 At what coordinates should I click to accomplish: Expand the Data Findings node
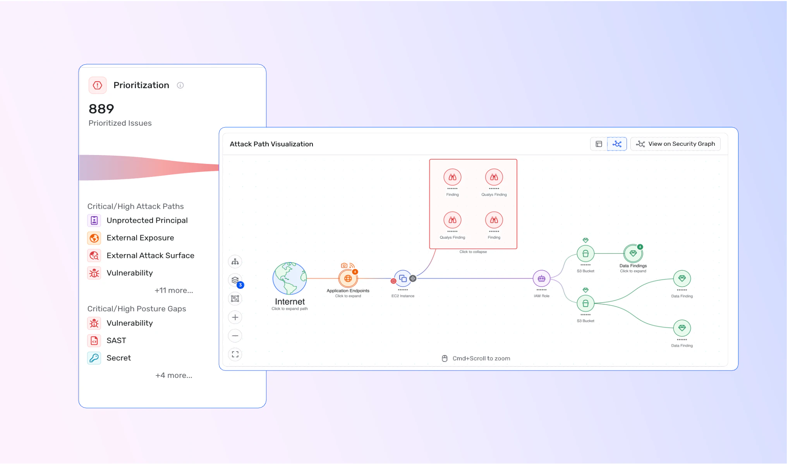[x=633, y=254]
